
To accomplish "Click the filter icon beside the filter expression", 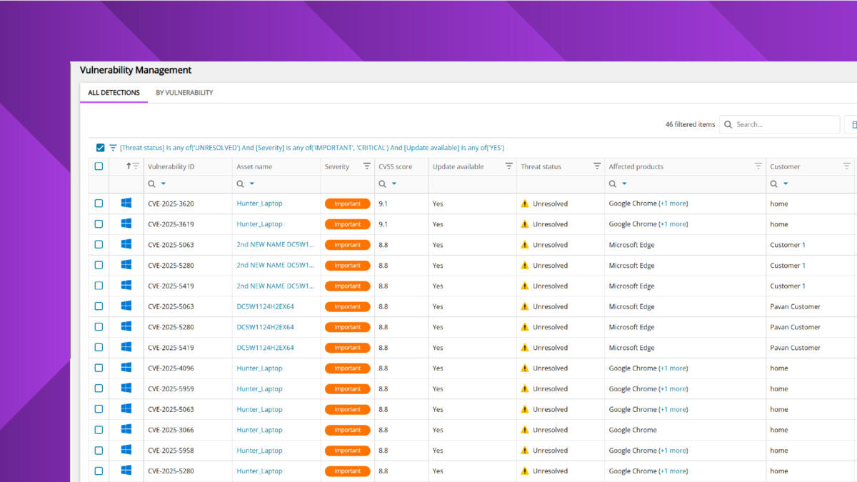I will pyautogui.click(x=114, y=147).
